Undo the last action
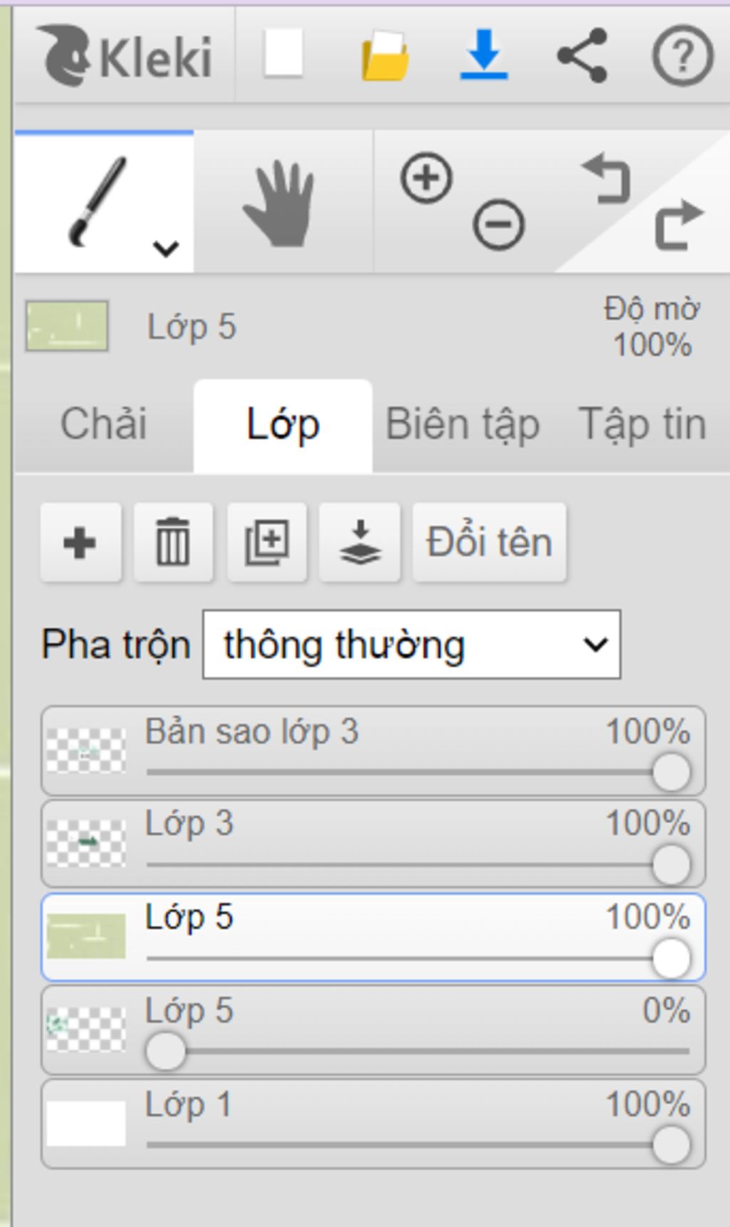Image resolution: width=730 pixels, height=1227 pixels. tap(607, 178)
